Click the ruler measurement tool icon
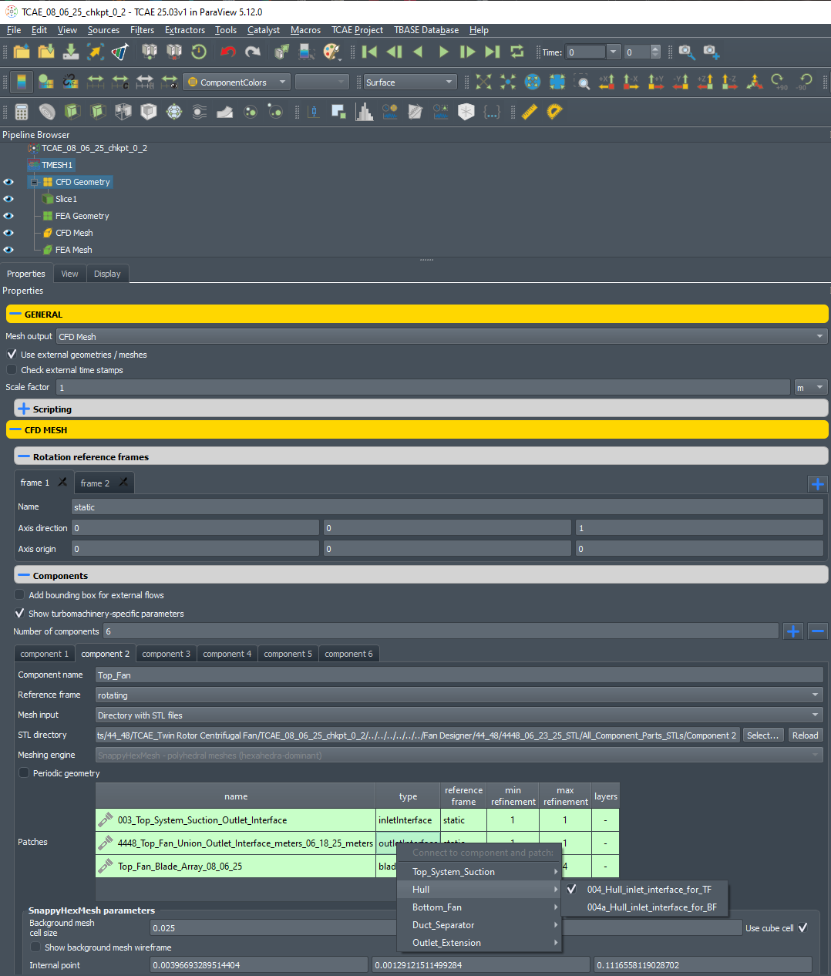 click(530, 112)
